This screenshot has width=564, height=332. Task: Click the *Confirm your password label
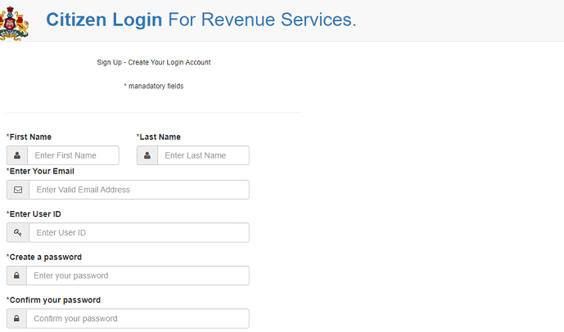[53, 300]
